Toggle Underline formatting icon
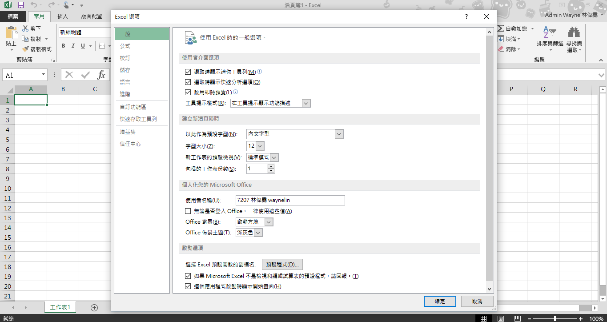 [83, 46]
